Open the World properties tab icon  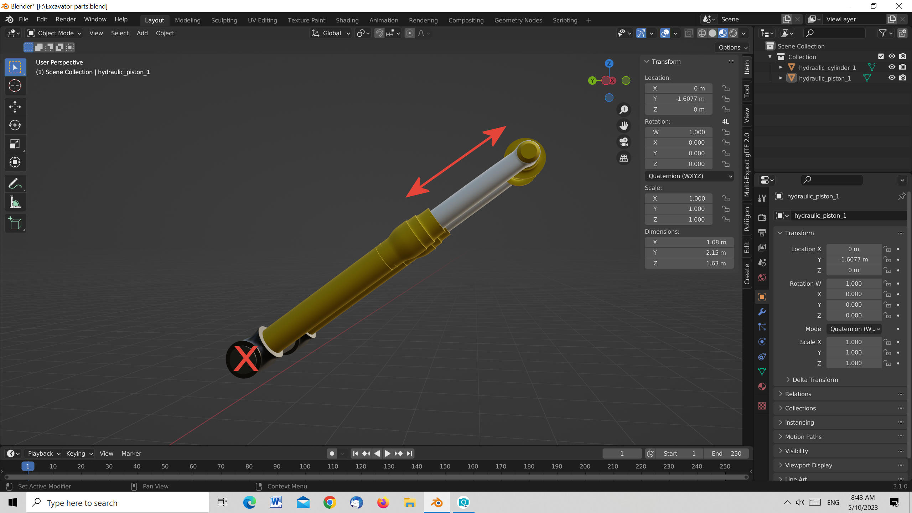(x=762, y=278)
